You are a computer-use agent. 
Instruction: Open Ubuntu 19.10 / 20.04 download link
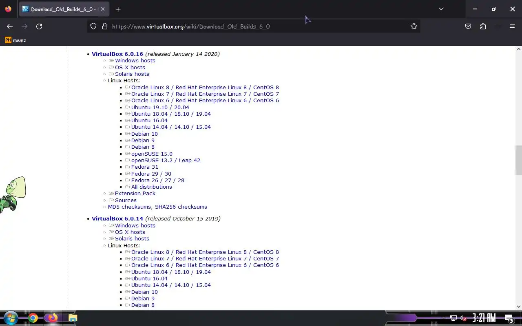160,107
